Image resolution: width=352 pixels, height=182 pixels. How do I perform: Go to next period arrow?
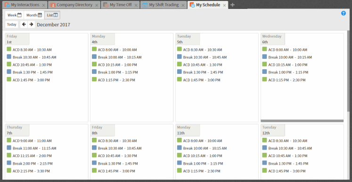[x=32, y=24]
